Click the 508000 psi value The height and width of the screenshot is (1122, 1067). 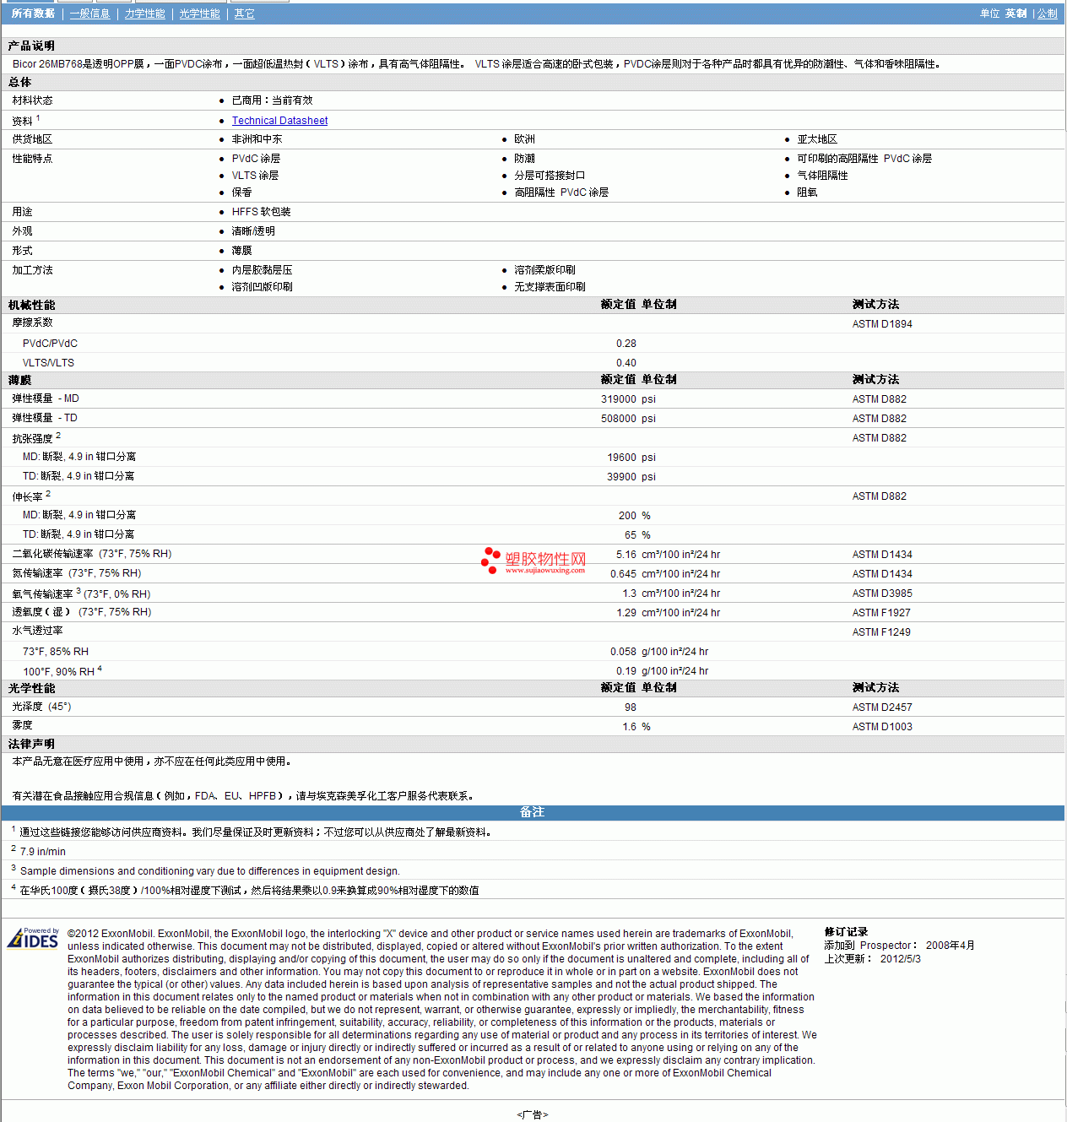tap(628, 419)
